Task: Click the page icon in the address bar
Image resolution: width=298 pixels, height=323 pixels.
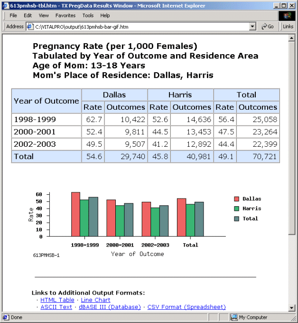Action: click(x=30, y=27)
